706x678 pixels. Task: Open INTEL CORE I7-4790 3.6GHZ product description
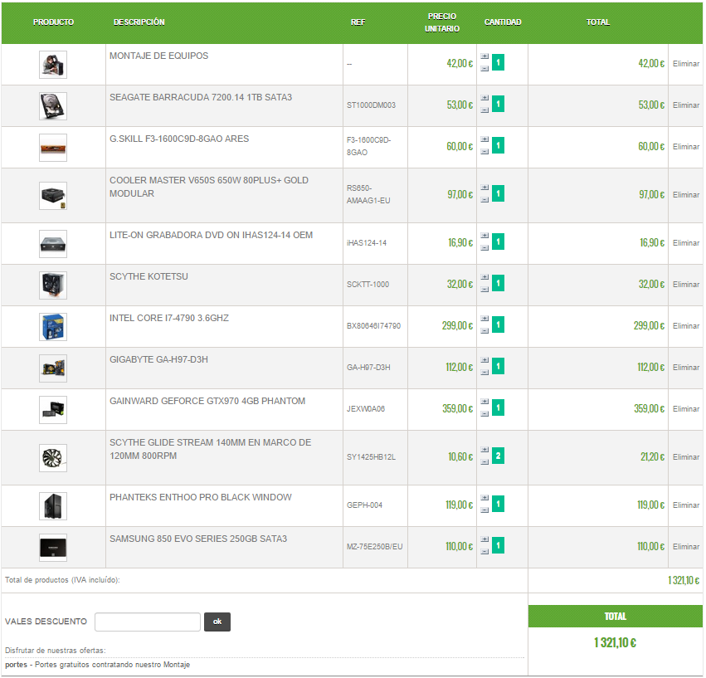[169, 318]
